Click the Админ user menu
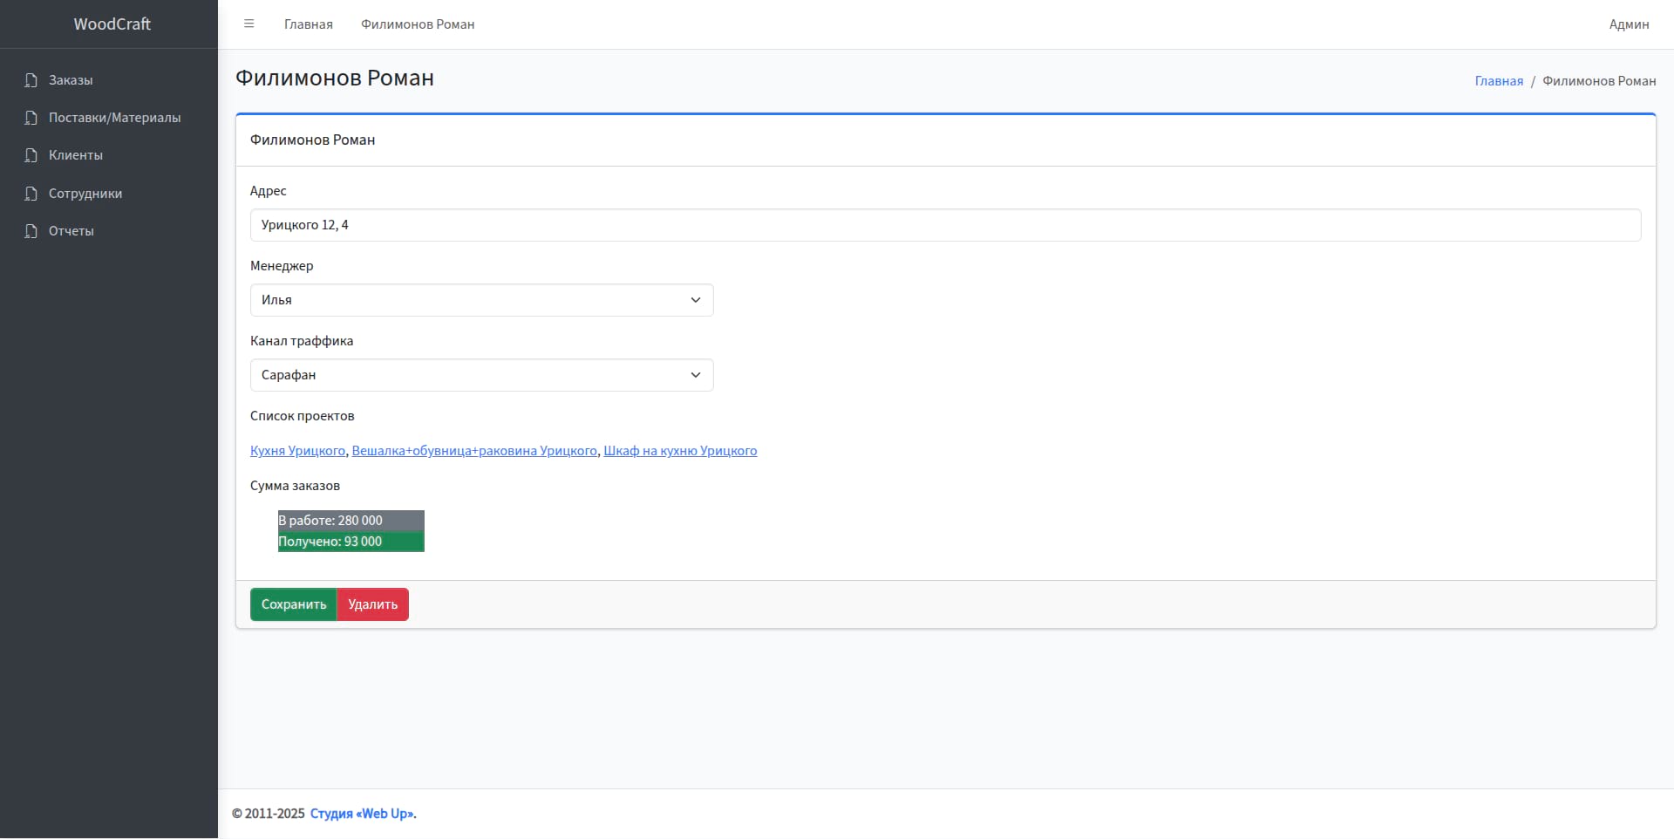This screenshot has height=839, width=1674. point(1629,24)
